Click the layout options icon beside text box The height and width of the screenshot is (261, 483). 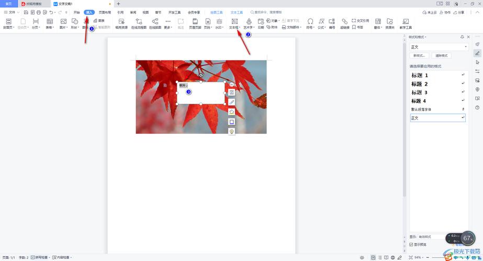[x=232, y=92]
